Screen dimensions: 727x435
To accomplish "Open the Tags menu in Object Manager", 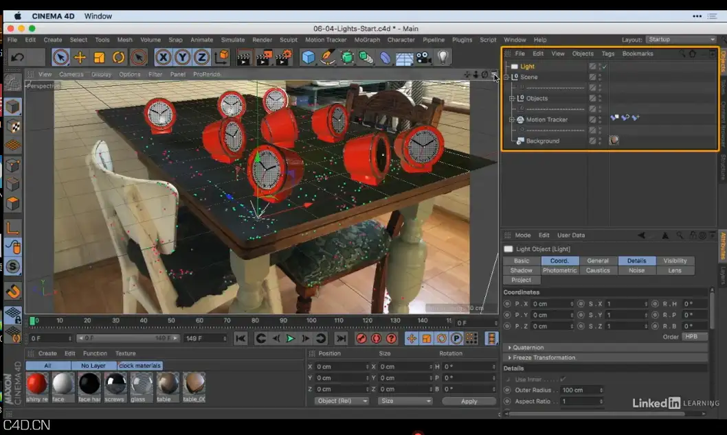I will coord(608,54).
